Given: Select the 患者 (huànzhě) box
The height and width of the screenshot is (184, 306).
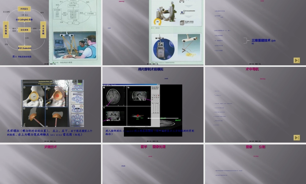Looking at the screenshot, I should point(24,48).
